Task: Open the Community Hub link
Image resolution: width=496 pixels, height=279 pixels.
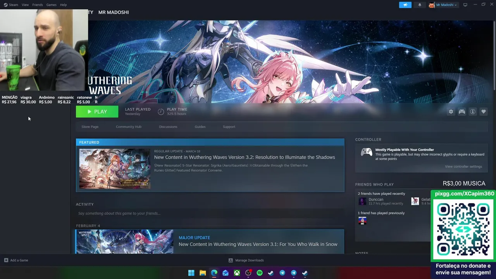Action: (x=129, y=127)
